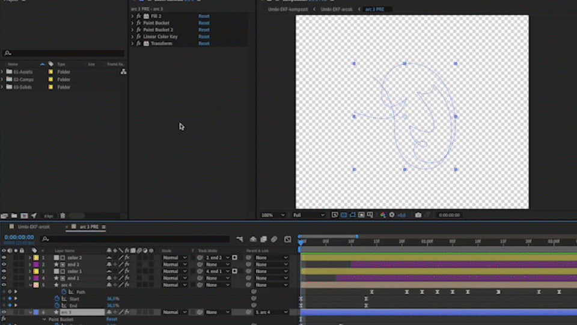Open the show channel and color management icon
Viewport: 577px width, 325px height.
point(383,215)
